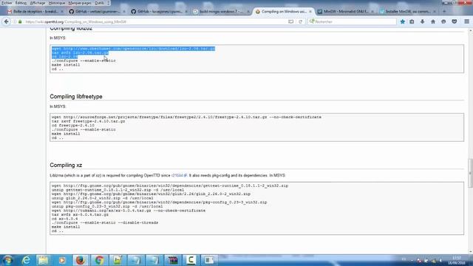Open a new tab with plus icon
473x266 pixels.
[x=444, y=12]
